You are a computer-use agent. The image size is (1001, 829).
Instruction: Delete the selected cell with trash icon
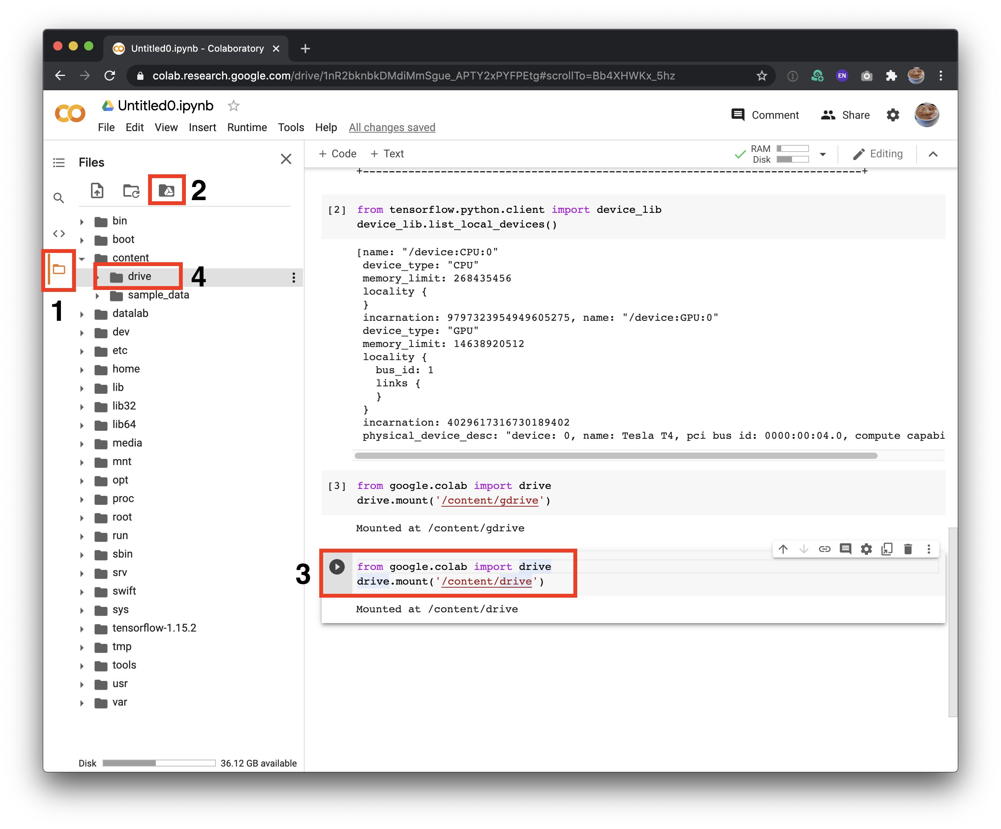pyautogui.click(x=908, y=549)
